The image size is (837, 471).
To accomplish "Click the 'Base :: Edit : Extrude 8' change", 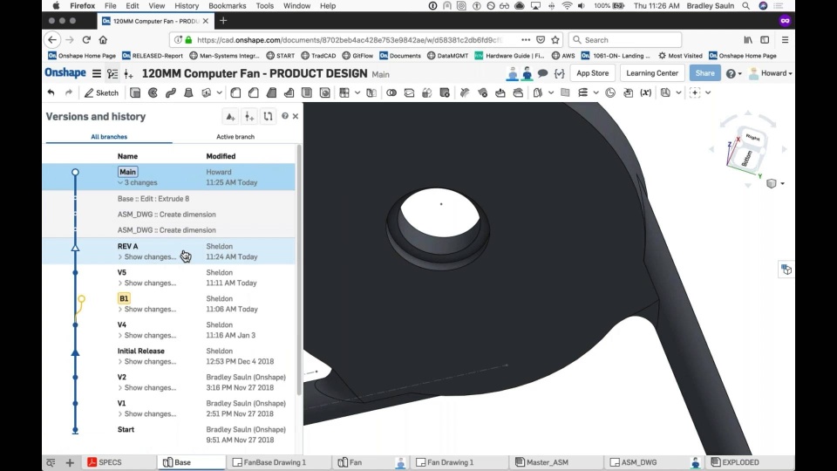I will 153,199.
